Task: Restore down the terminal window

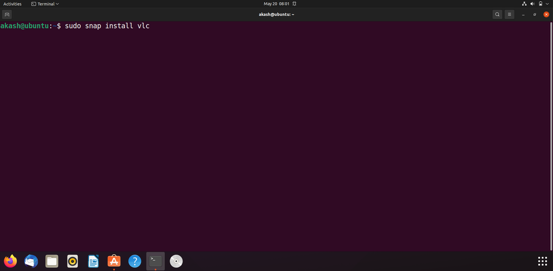Action: [535, 15]
